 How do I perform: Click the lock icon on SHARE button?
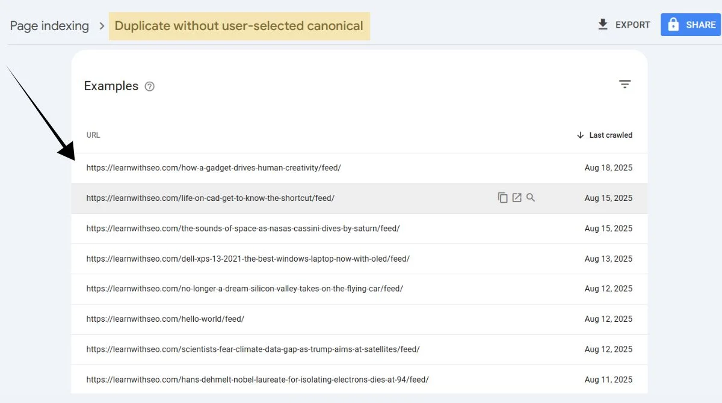coord(673,25)
